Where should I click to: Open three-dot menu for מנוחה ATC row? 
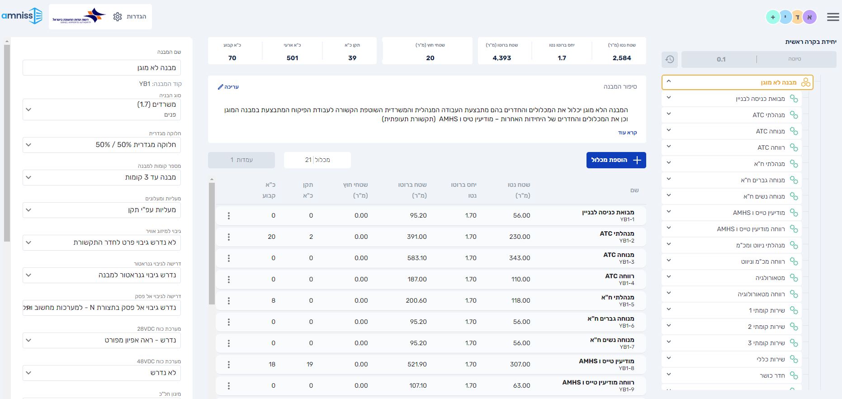click(229, 258)
